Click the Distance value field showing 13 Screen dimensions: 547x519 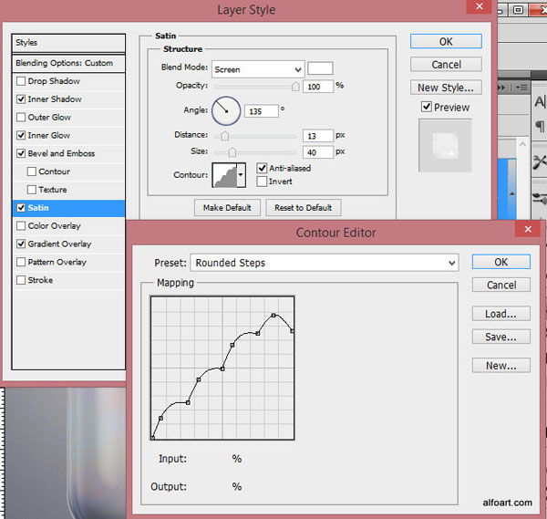pyautogui.click(x=318, y=136)
